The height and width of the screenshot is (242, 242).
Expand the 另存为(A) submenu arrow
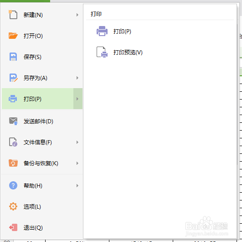[77, 78]
